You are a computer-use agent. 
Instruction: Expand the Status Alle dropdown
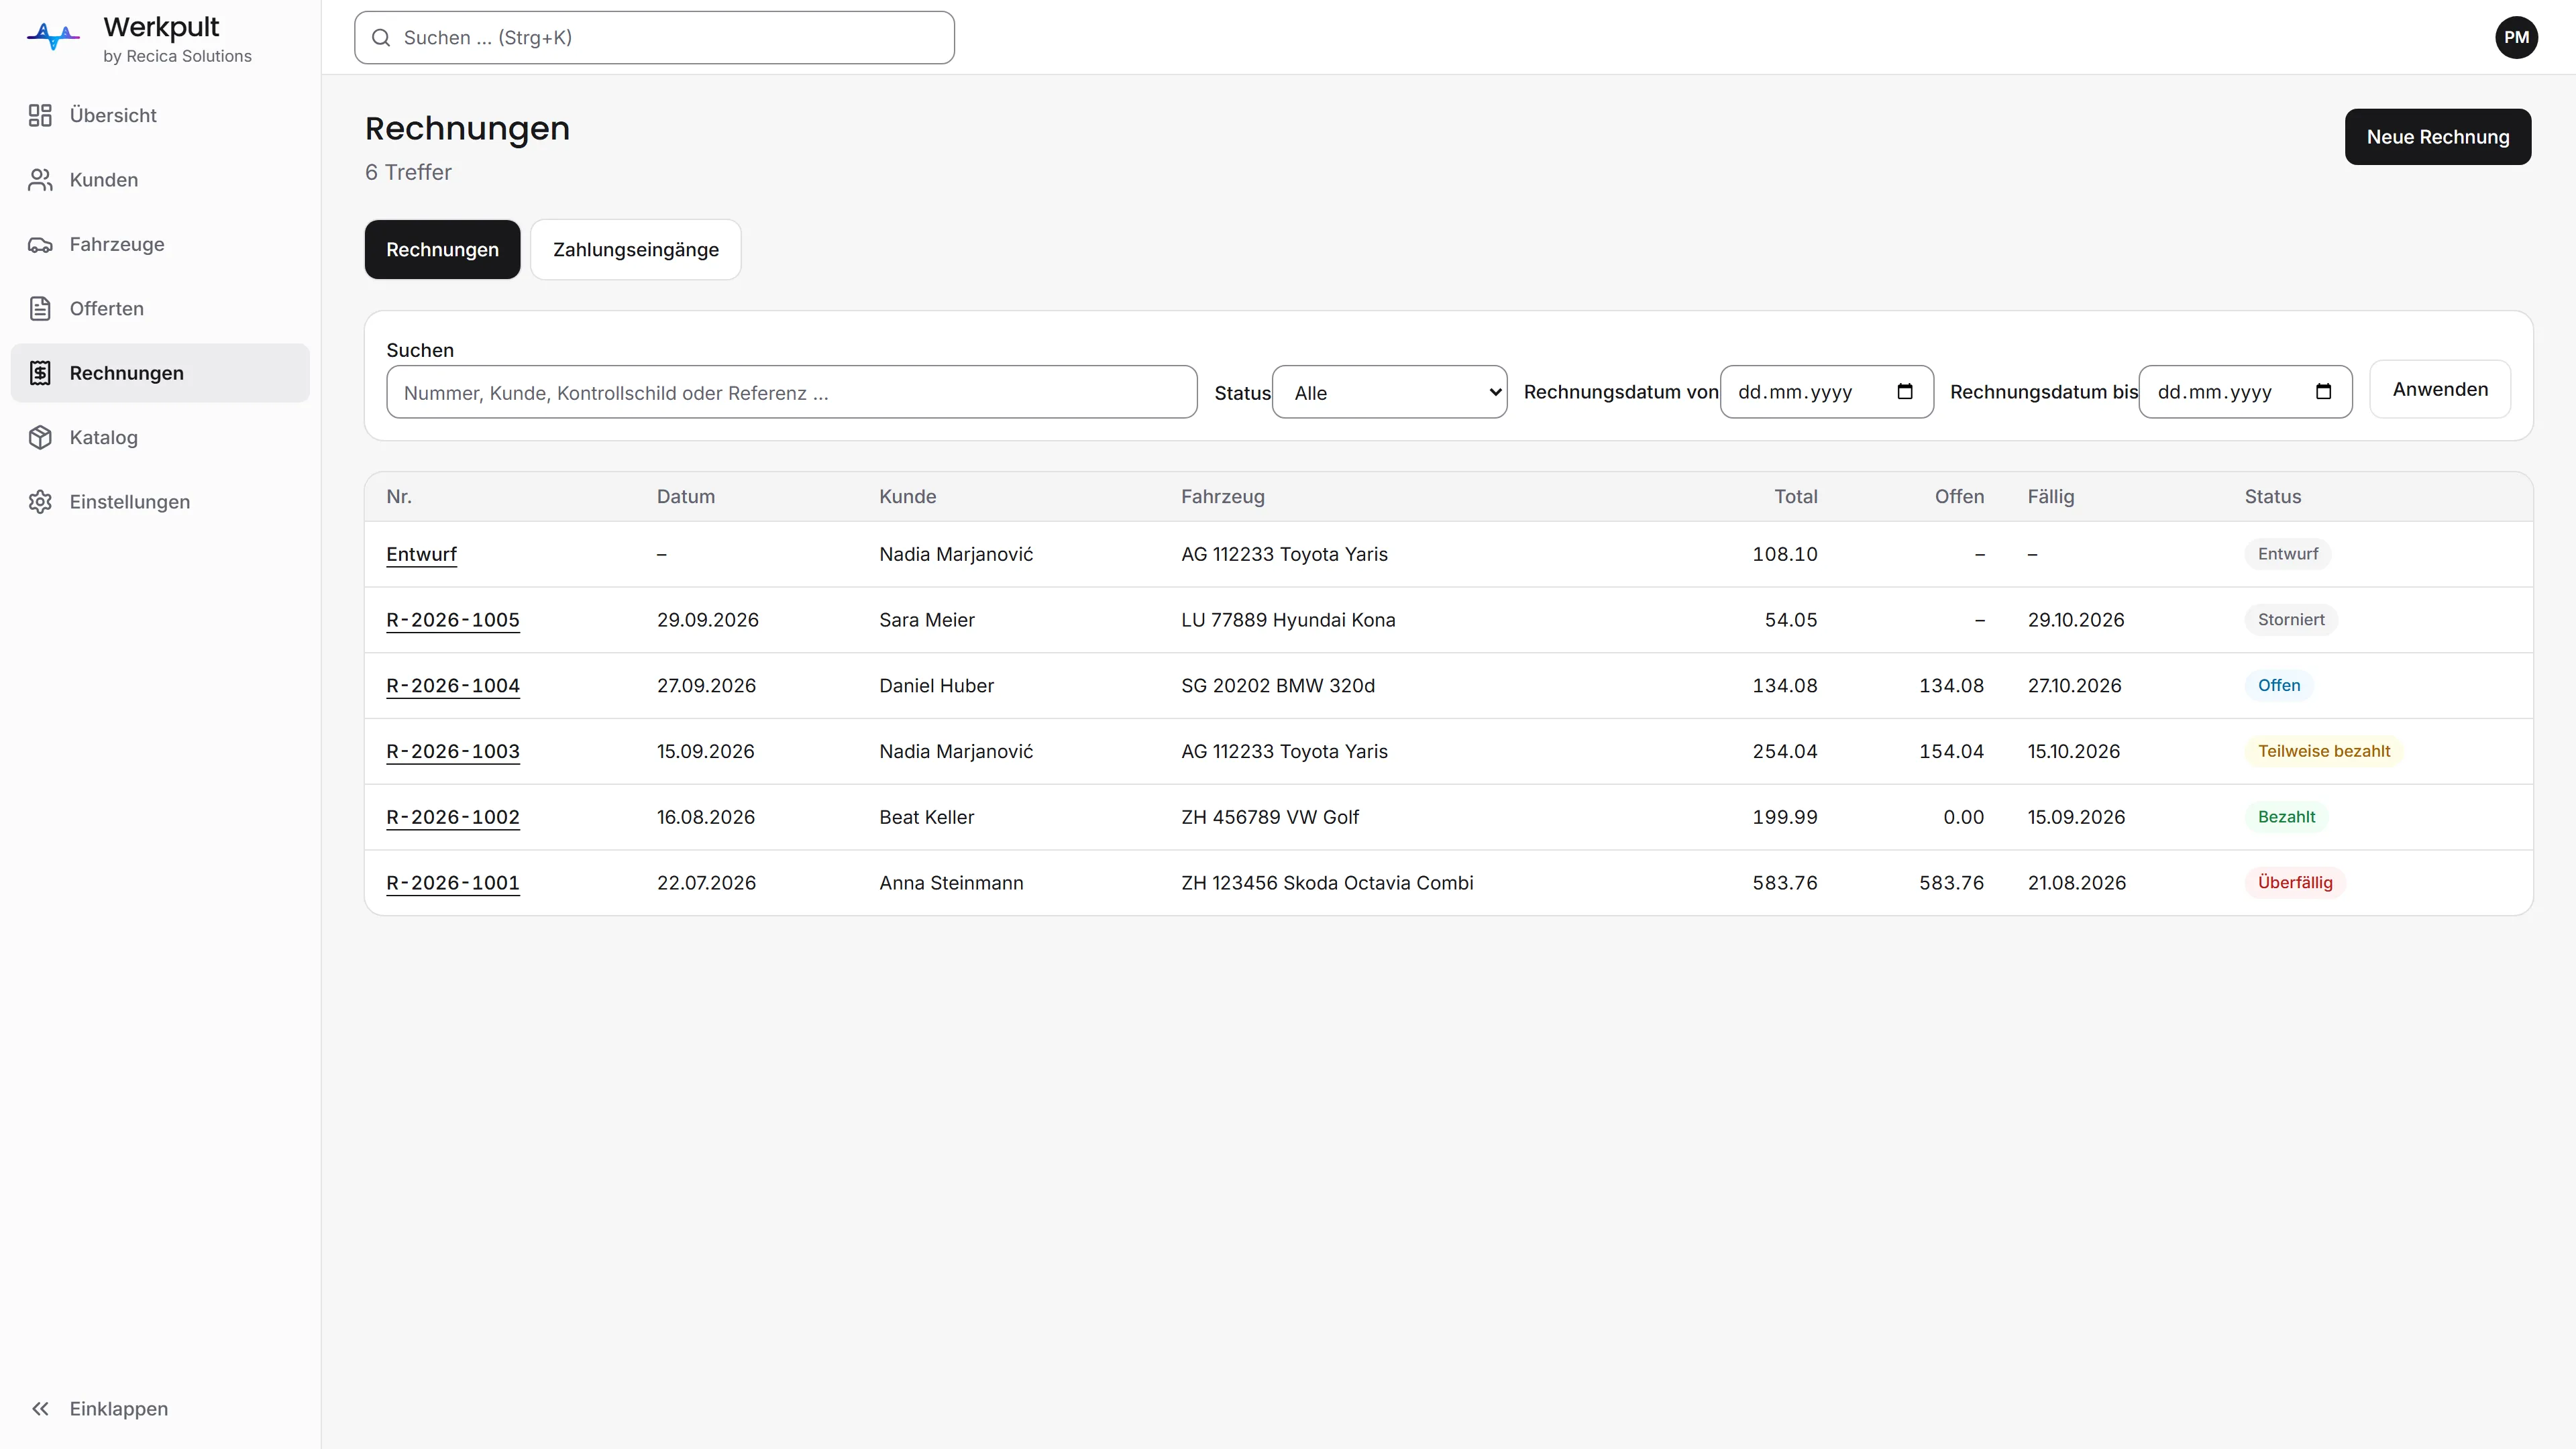coord(1390,393)
